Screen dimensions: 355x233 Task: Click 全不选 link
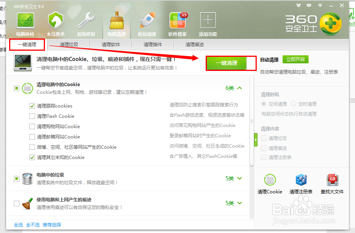point(33,225)
